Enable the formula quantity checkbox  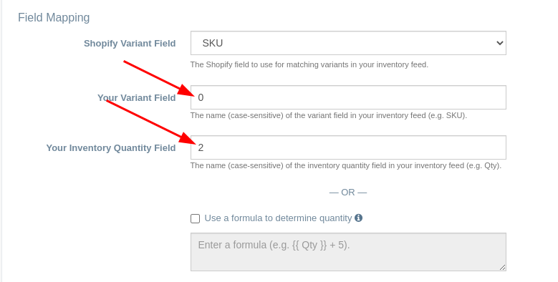tap(195, 218)
